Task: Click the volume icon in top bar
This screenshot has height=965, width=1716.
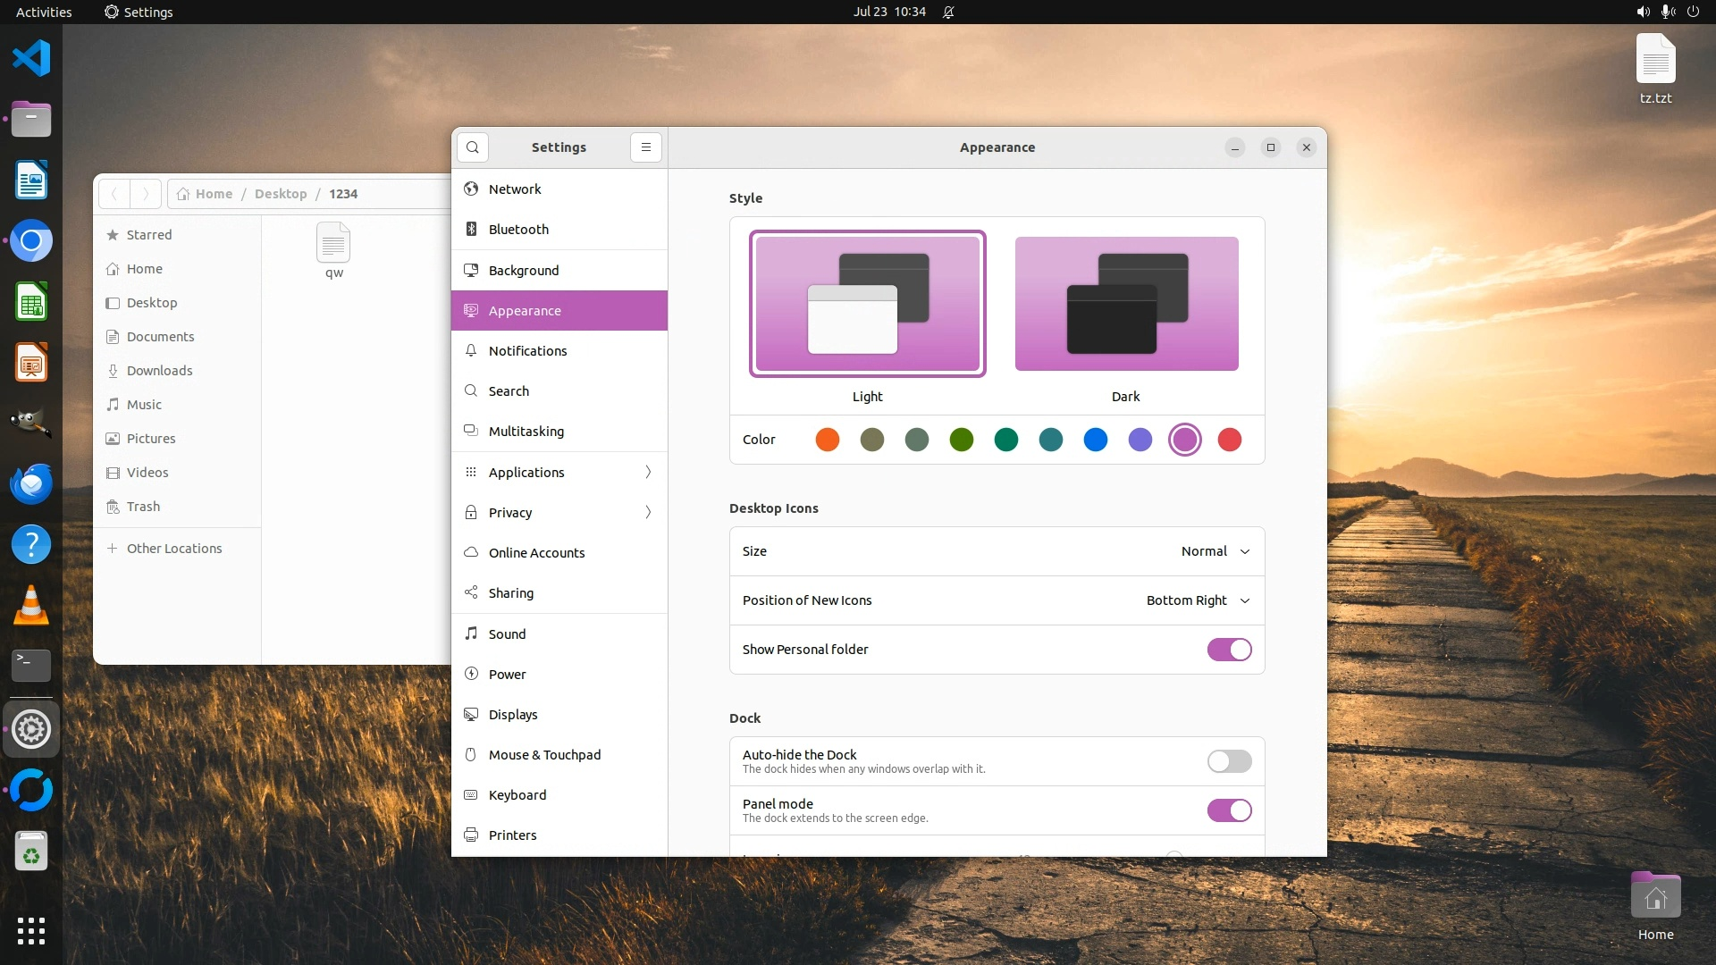Action: coord(1643,12)
